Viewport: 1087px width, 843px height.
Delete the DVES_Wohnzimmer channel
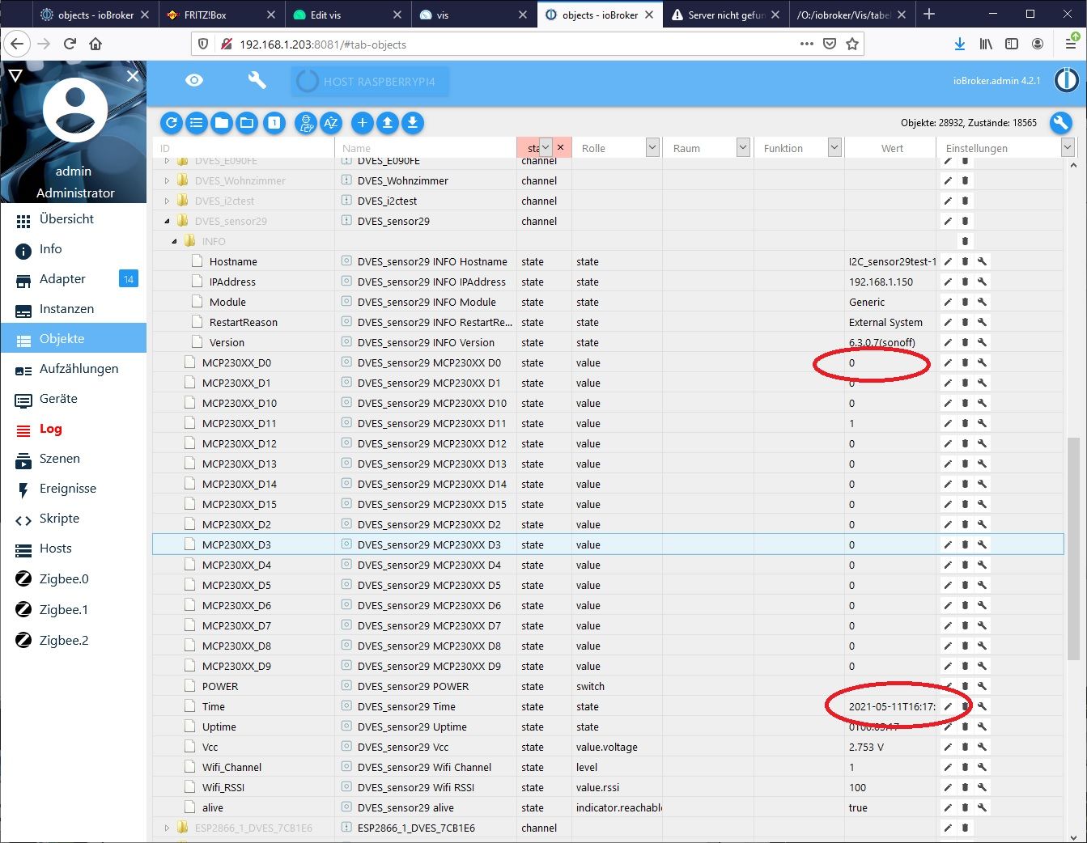[x=965, y=180]
